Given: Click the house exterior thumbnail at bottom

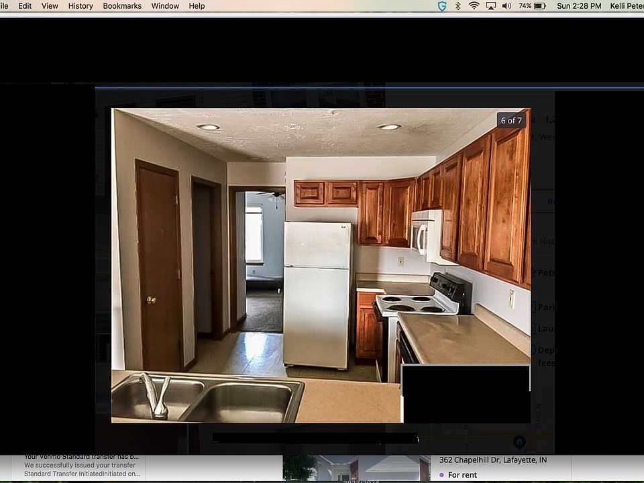Looking at the screenshot, I should click(356, 468).
